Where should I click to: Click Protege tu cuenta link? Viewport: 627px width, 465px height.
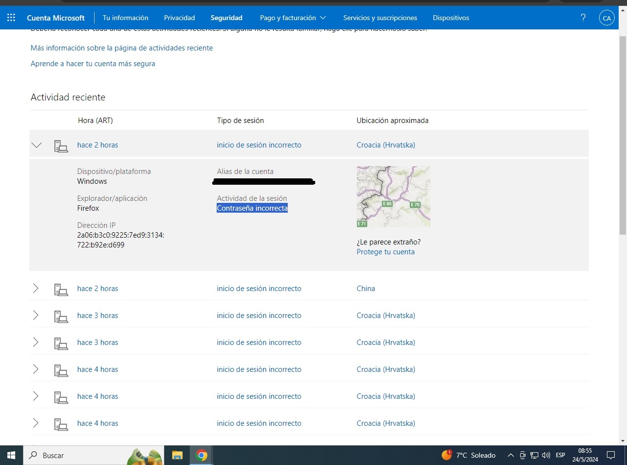(x=385, y=252)
